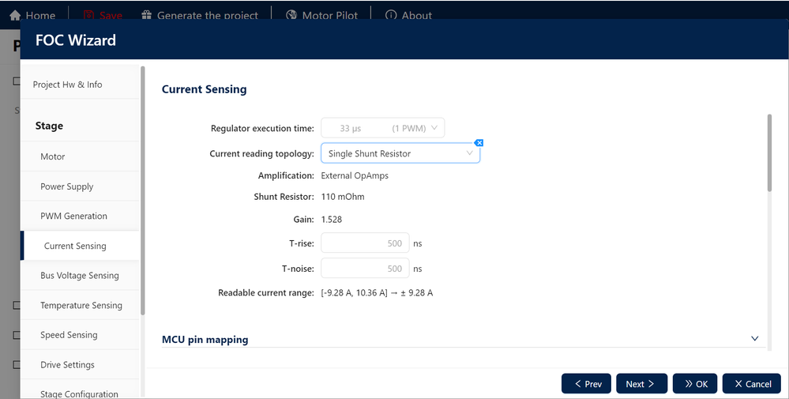789x399 pixels.
Task: Clear the Current reading topology selection with the blue x badge
Action: coord(479,143)
